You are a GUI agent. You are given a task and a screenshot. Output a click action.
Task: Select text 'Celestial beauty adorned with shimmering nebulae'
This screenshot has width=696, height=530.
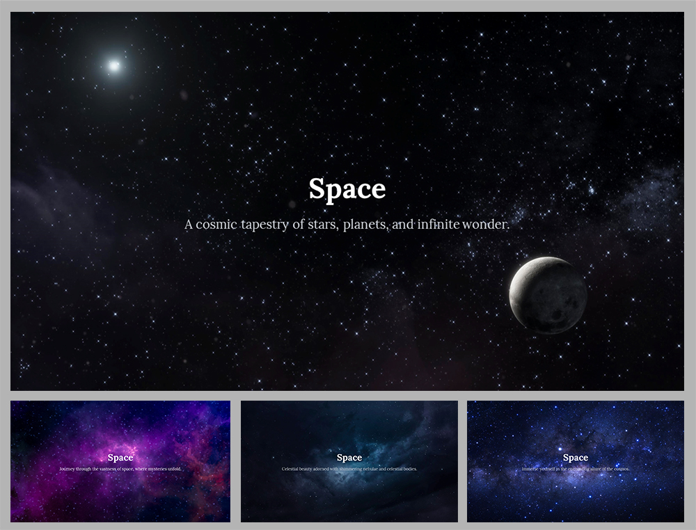tap(349, 468)
